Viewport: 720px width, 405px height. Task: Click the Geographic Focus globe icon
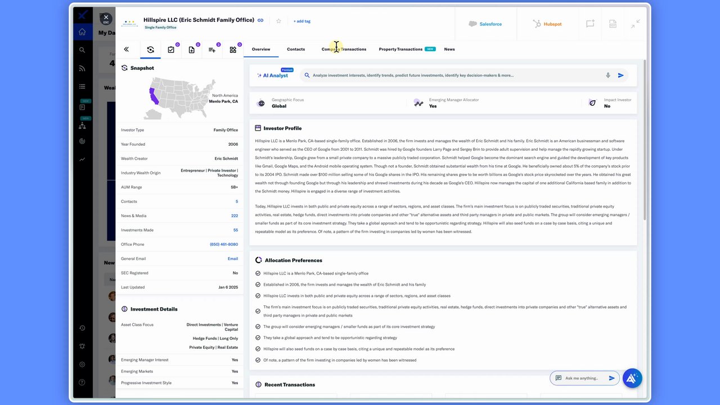pyautogui.click(x=261, y=103)
